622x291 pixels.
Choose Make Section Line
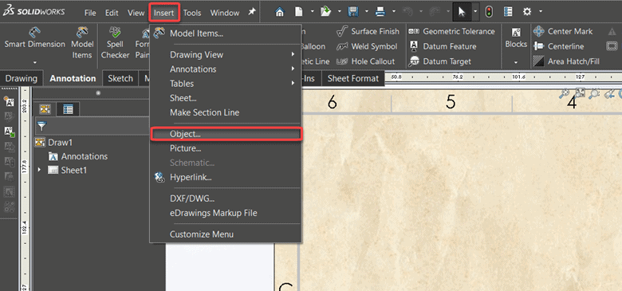point(226,112)
